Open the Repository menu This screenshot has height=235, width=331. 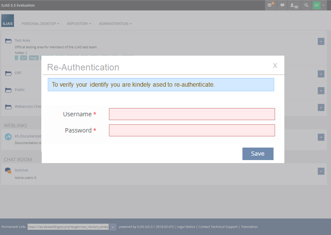click(79, 24)
